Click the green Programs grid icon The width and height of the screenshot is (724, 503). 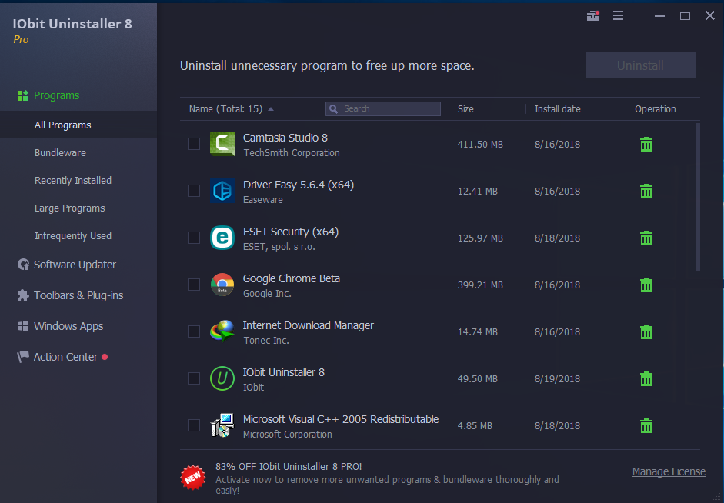22,95
